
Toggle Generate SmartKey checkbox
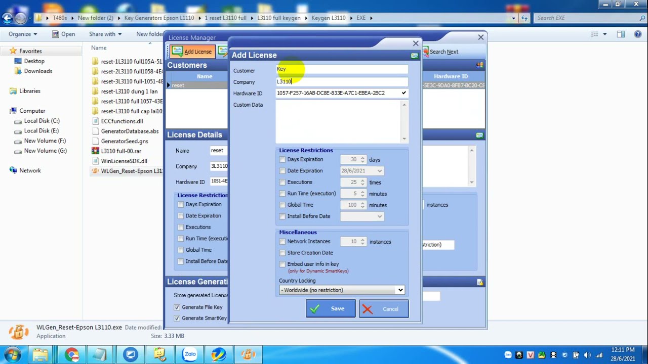pos(177,318)
